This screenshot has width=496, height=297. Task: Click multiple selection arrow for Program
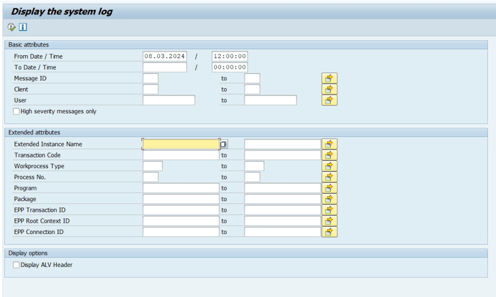329,188
